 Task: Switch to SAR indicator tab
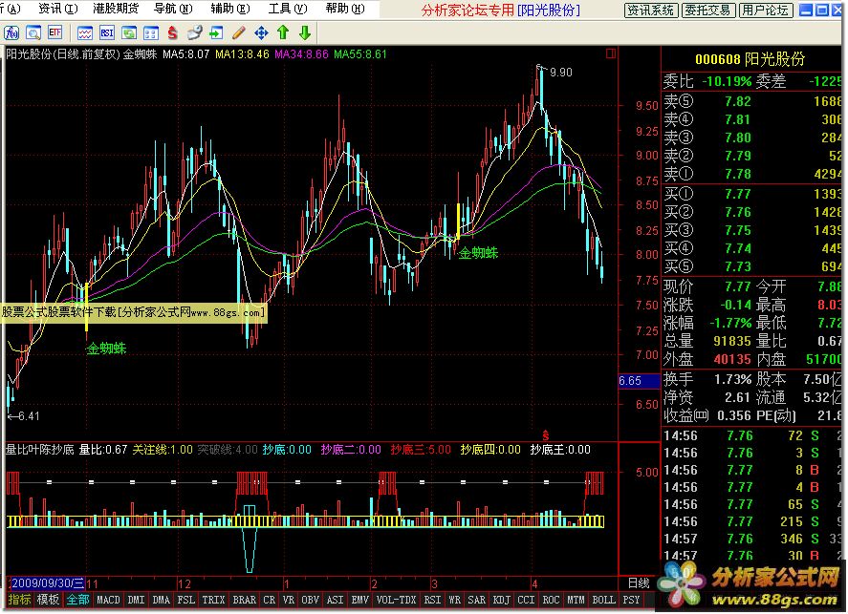point(477,600)
